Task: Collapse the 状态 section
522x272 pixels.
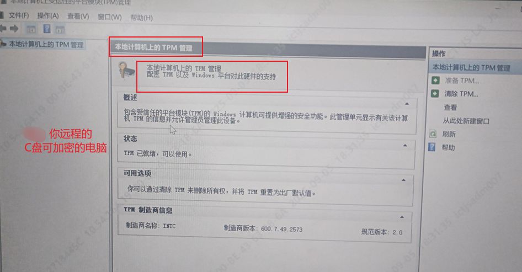Action: click(x=405, y=146)
